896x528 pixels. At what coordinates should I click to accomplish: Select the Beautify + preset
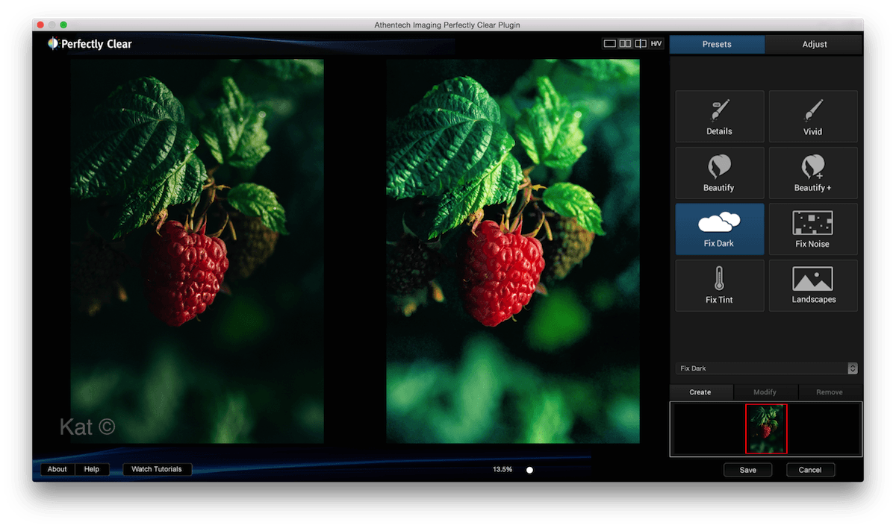pyautogui.click(x=813, y=172)
